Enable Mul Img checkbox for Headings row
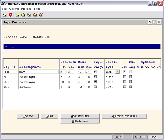 tap(130, 76)
